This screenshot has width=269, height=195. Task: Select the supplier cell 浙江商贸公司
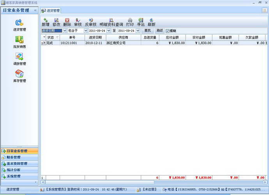pos(124,43)
